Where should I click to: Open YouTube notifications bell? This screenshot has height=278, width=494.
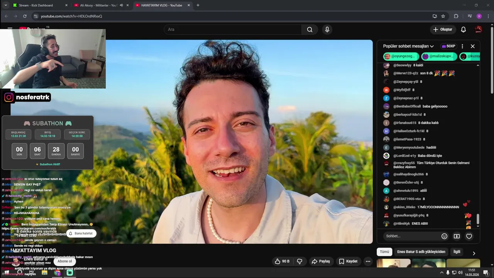(x=464, y=29)
